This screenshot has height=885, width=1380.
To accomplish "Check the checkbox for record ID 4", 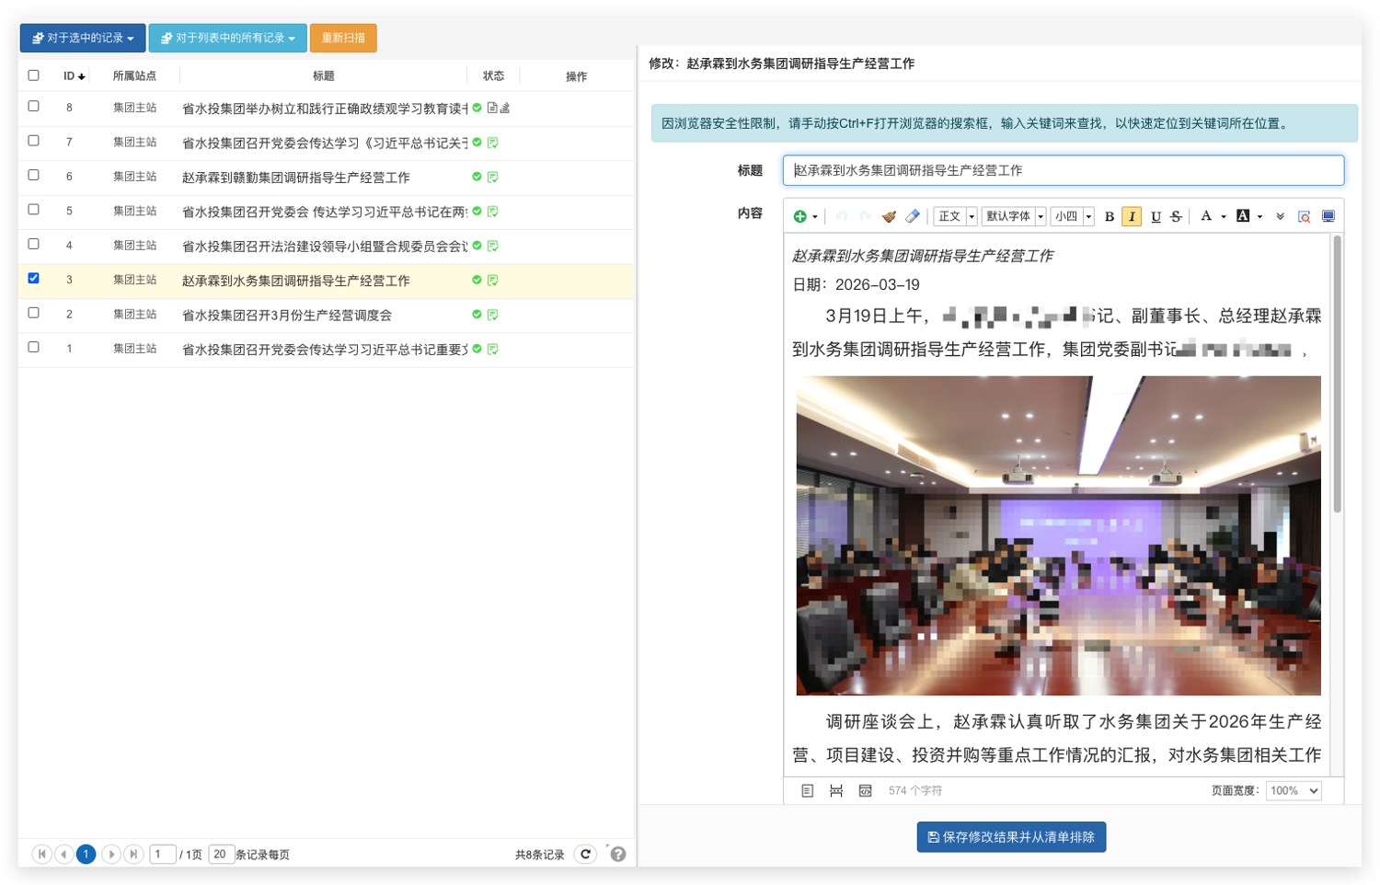I will coord(34,244).
